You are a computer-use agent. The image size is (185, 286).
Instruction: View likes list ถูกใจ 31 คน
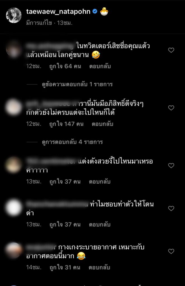click(x=65, y=267)
